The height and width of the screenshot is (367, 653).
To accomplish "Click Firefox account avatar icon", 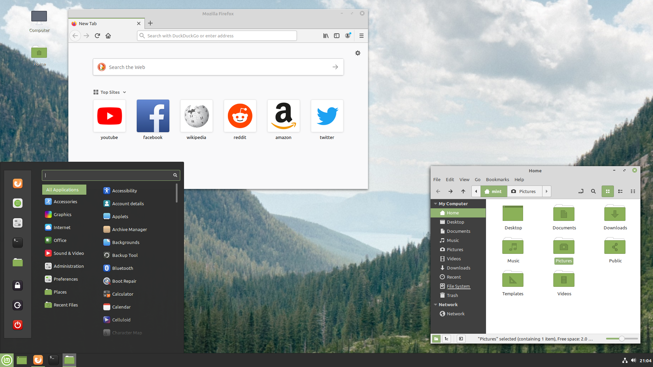I will 348,36.
